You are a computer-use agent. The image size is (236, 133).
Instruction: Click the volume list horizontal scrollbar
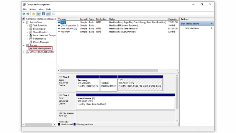(118, 70)
